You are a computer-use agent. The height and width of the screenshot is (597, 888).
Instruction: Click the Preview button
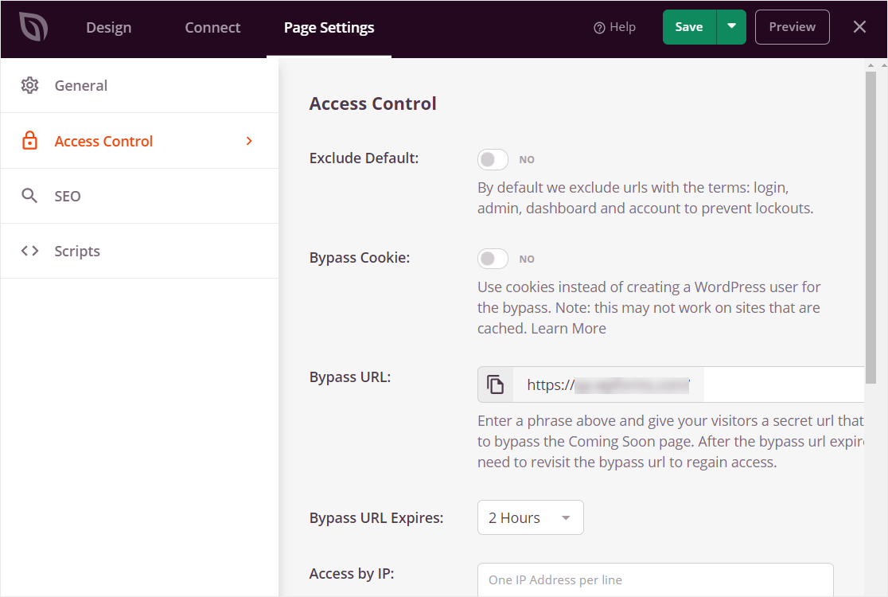[792, 27]
